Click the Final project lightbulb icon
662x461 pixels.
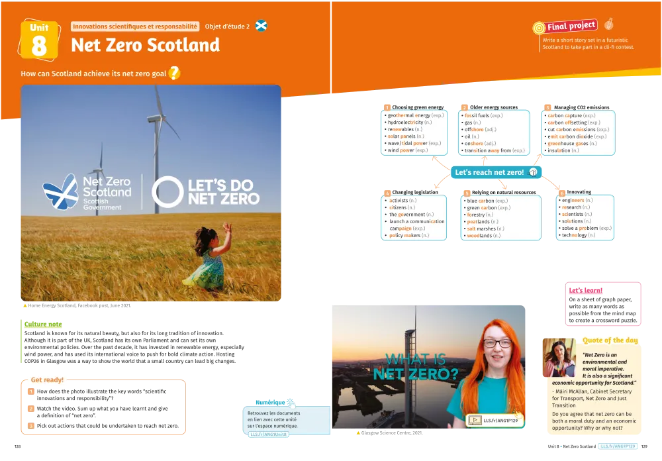538,28
